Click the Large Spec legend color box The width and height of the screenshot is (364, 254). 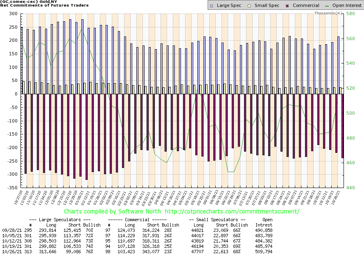[211, 6]
